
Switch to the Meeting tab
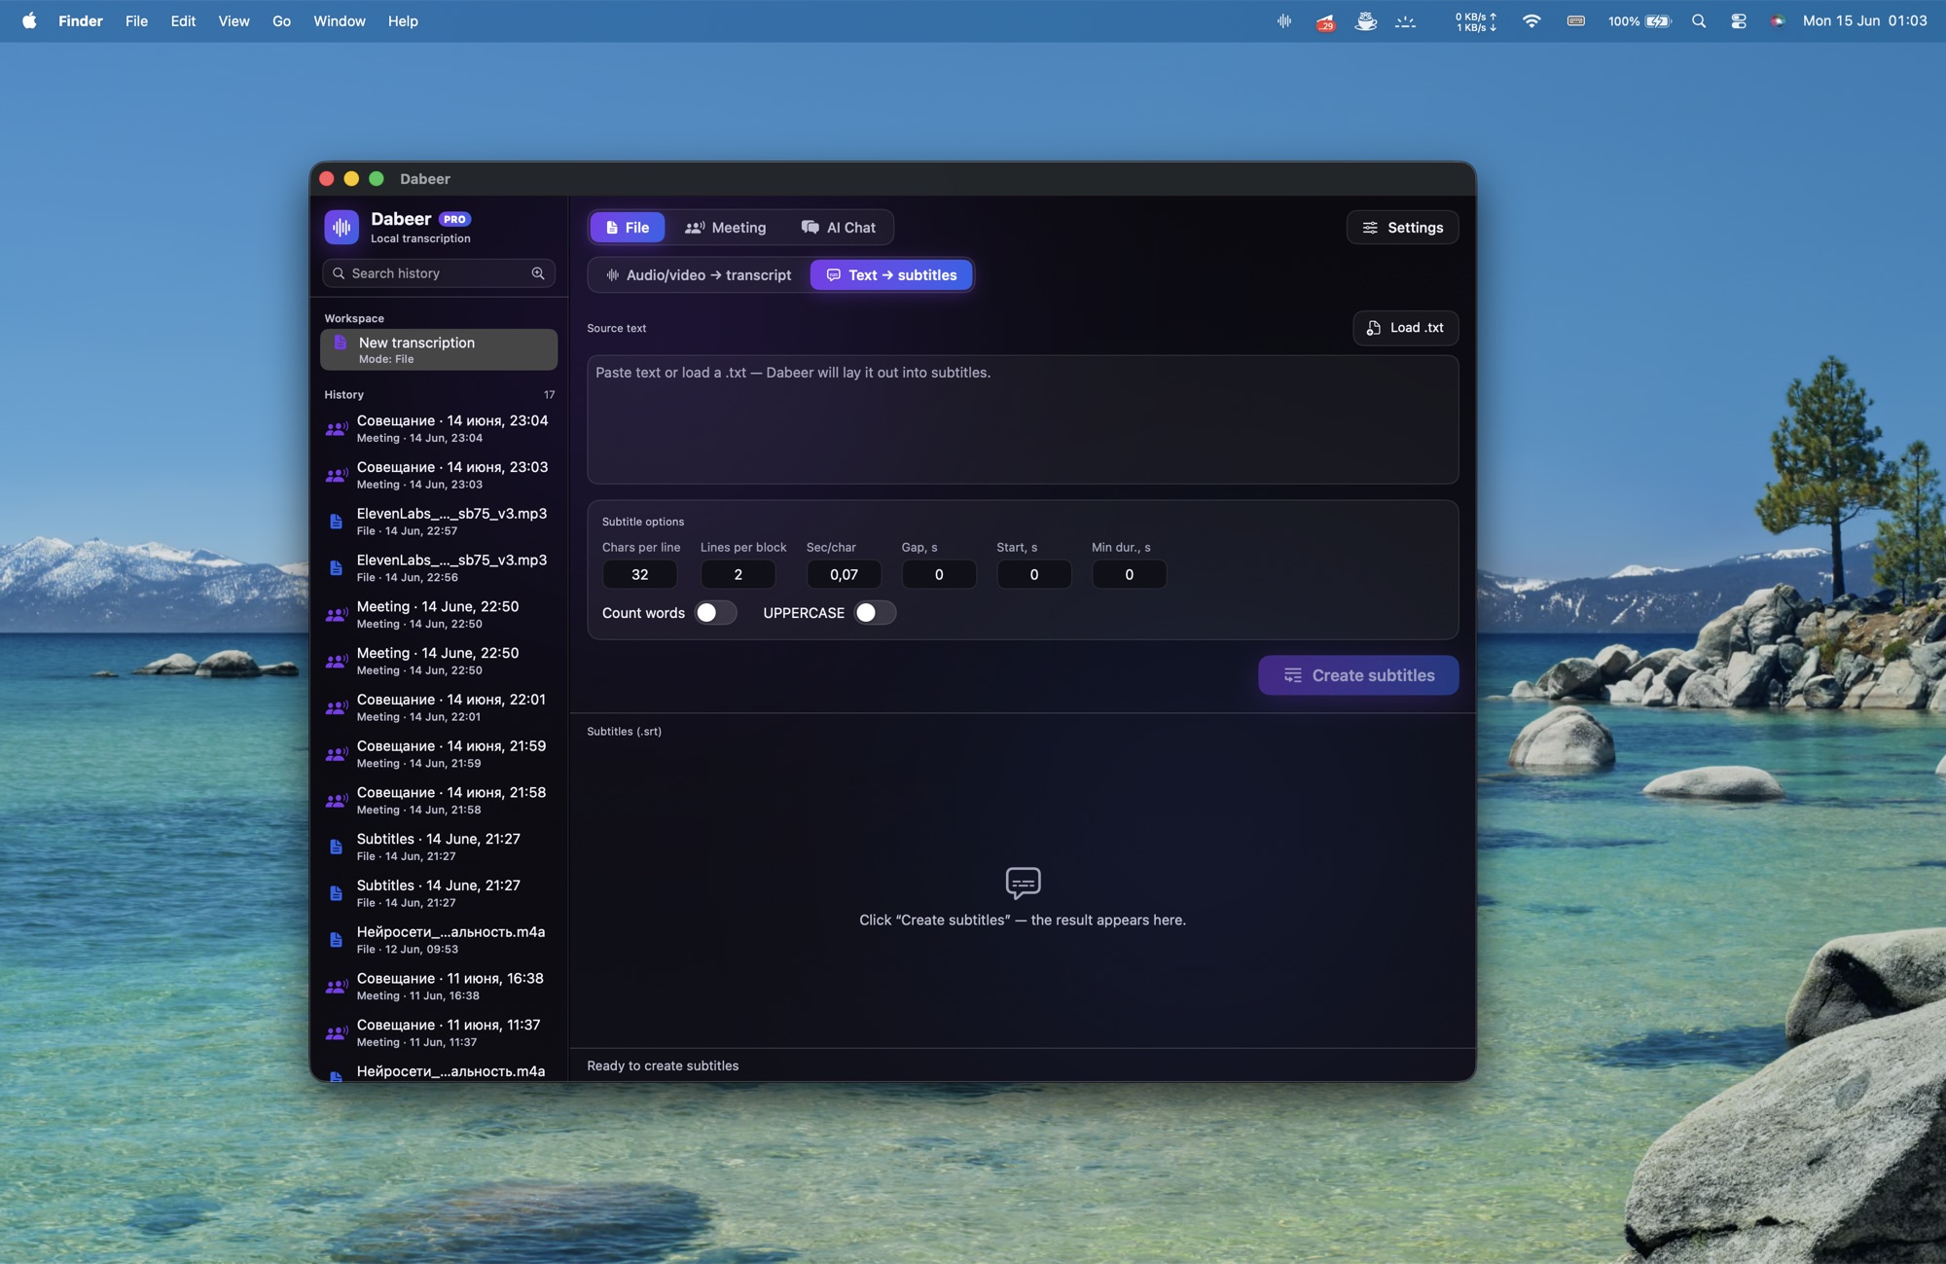725,228
